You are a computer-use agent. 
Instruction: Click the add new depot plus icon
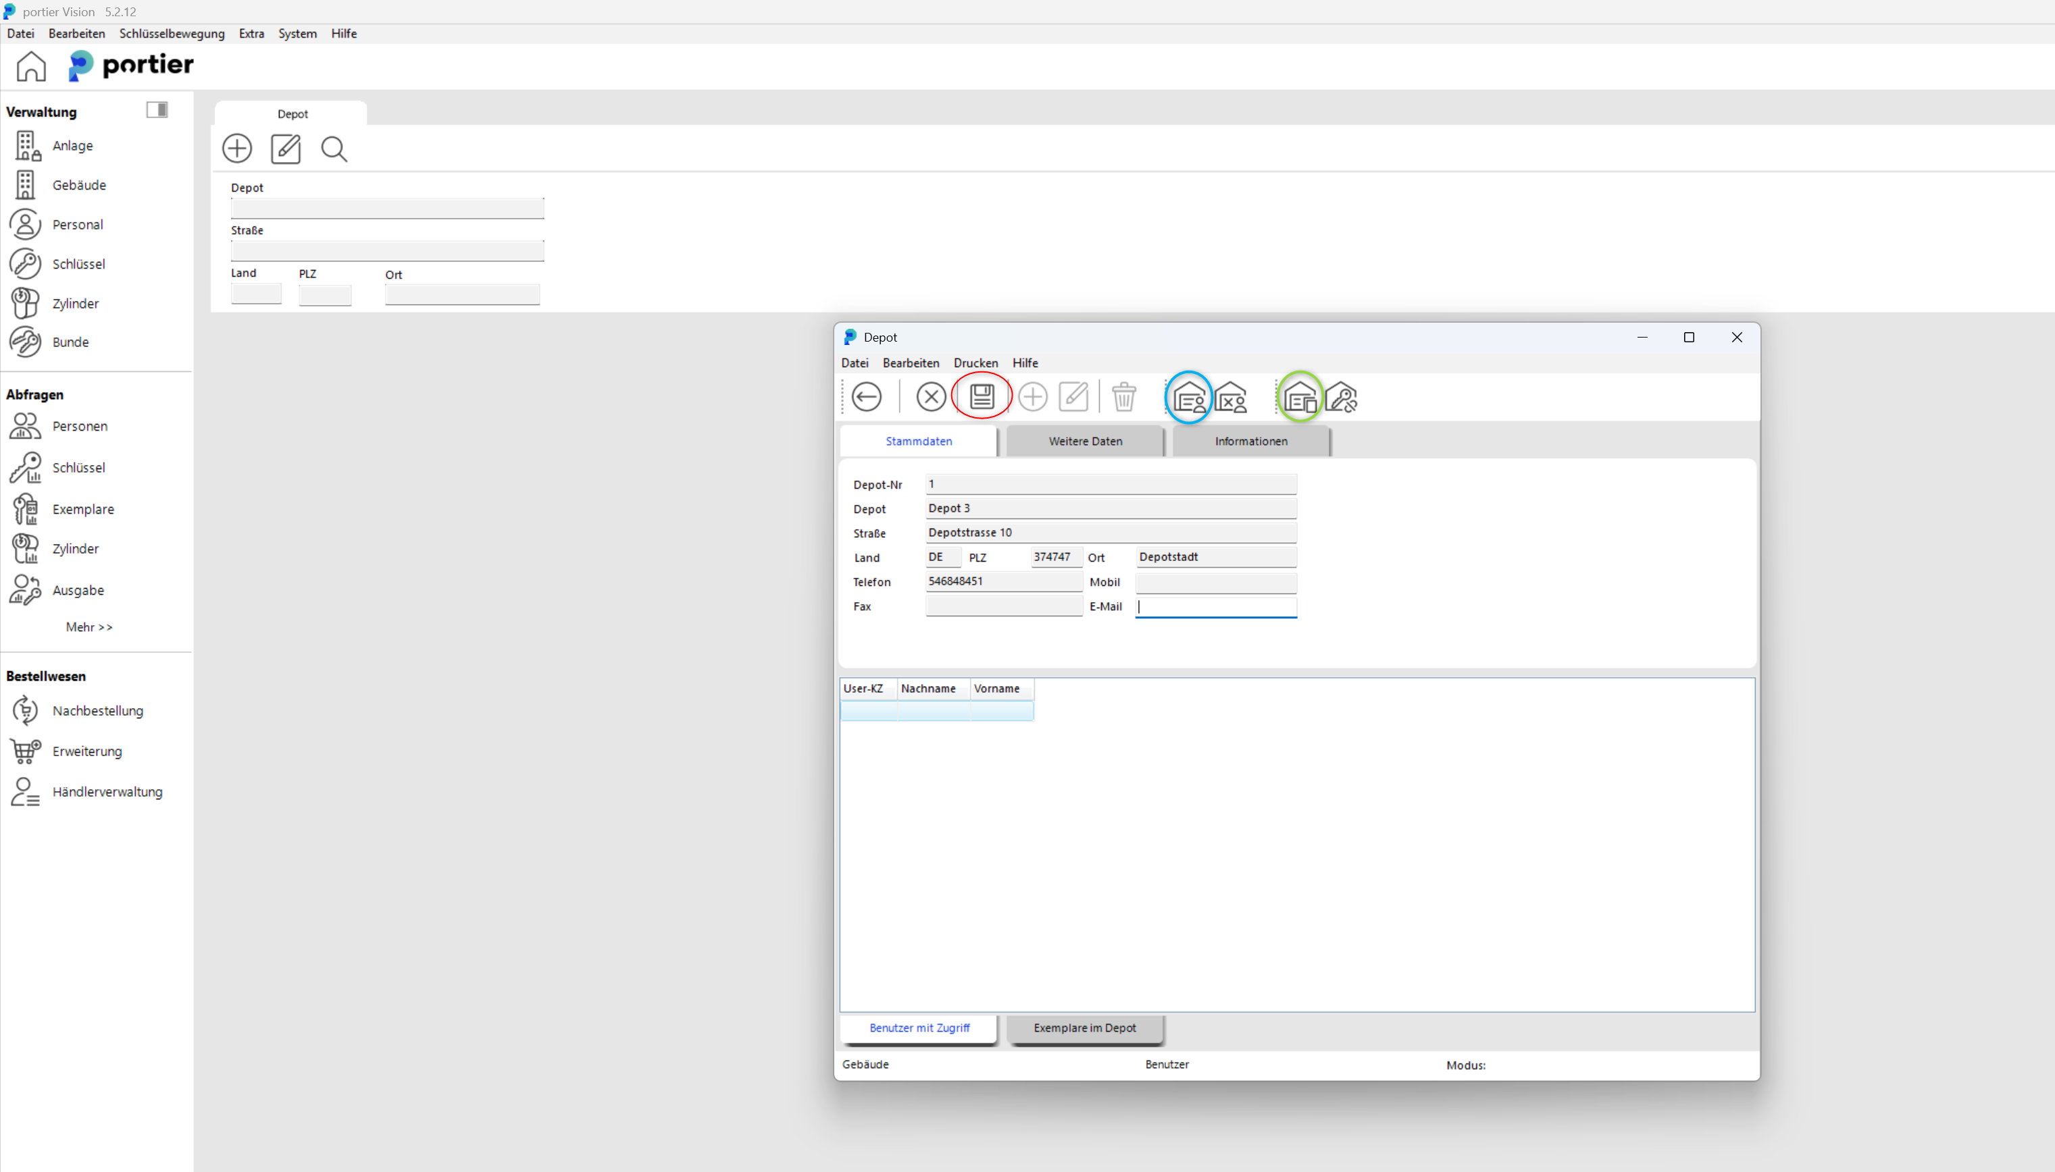(x=236, y=149)
